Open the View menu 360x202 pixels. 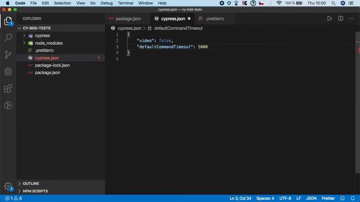click(80, 3)
